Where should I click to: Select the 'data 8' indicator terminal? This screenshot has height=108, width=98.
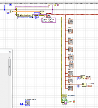(x=71, y=81)
